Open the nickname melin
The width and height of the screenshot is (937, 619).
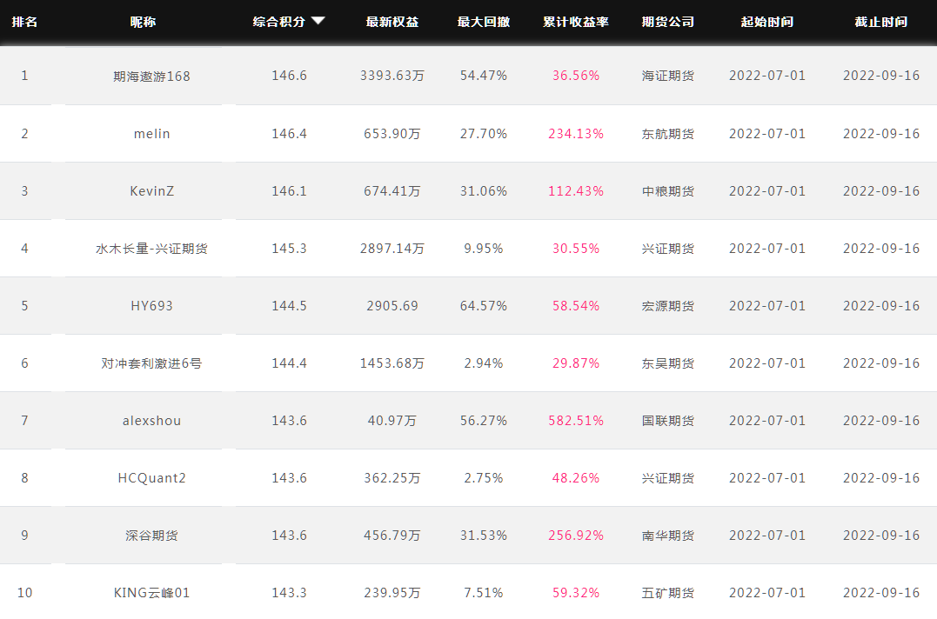151,134
